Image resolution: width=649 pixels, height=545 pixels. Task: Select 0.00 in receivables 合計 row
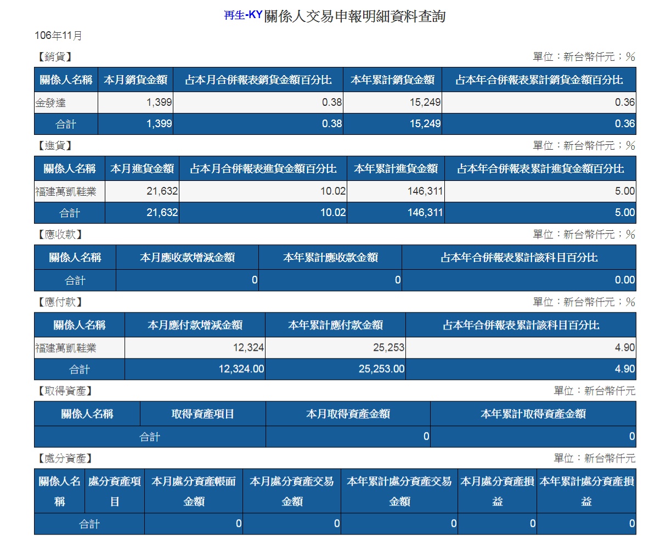624,280
